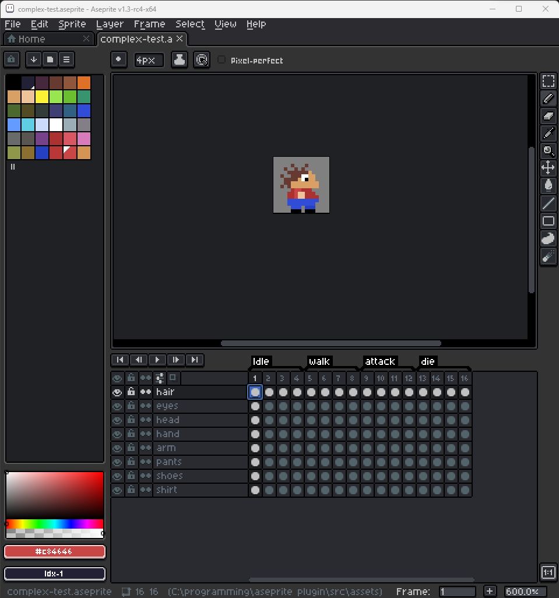Click the background color Idx-1 button
Image resolution: width=559 pixels, height=598 pixels.
55,574
